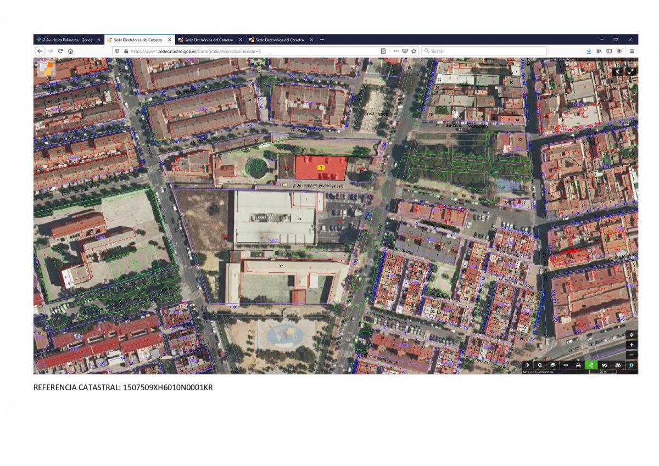659x466 pixels.
Task: Toggle fullscreen map view
Action: pyautogui.click(x=631, y=71)
